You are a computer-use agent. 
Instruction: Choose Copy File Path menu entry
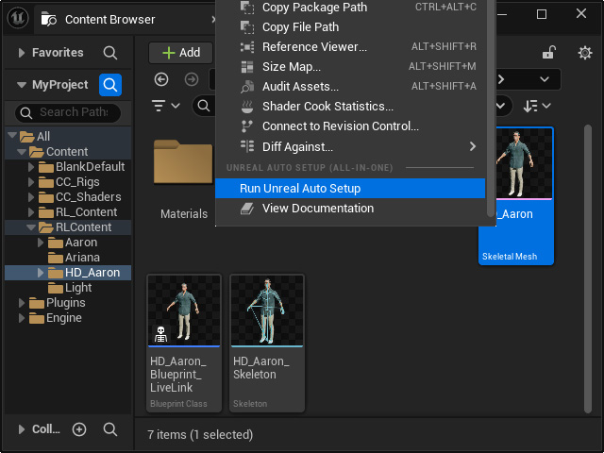click(350, 27)
